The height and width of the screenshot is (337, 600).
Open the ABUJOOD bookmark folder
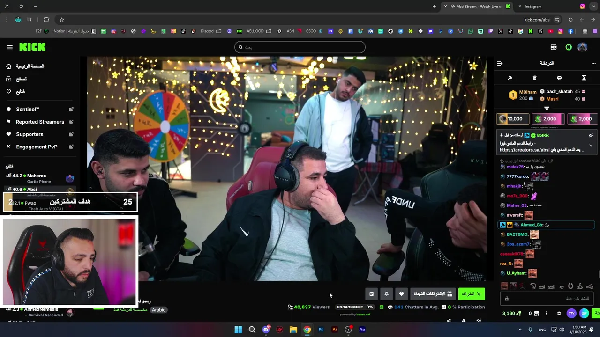(x=259, y=31)
